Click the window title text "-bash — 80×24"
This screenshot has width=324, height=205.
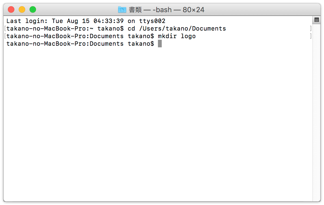click(178, 10)
